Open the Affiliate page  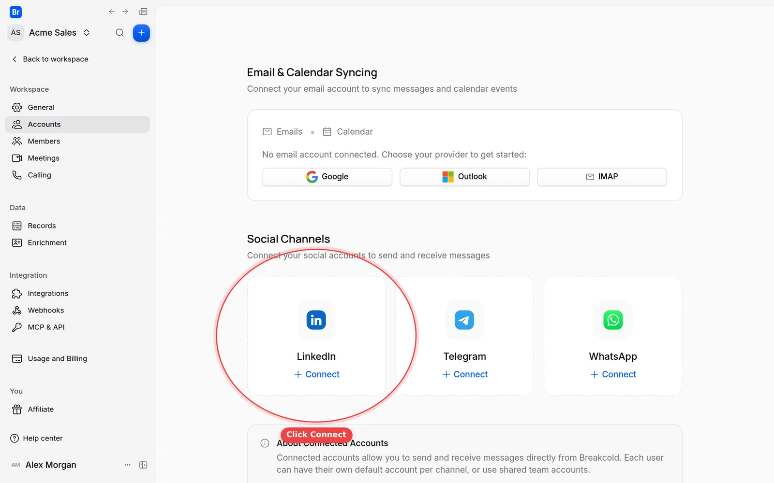coord(77,409)
